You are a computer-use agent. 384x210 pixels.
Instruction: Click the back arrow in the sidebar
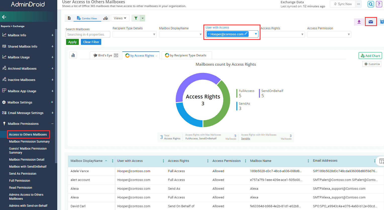tap(4, 17)
